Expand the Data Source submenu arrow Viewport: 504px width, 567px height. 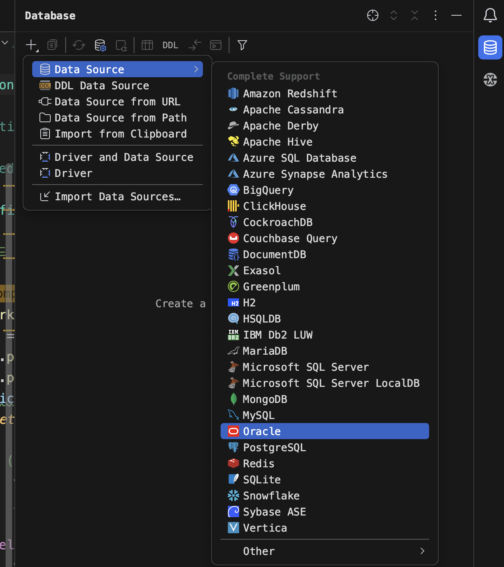tap(196, 69)
